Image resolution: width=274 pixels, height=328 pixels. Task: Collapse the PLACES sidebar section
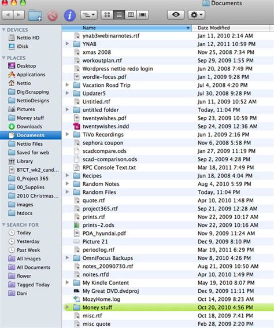coord(3,58)
